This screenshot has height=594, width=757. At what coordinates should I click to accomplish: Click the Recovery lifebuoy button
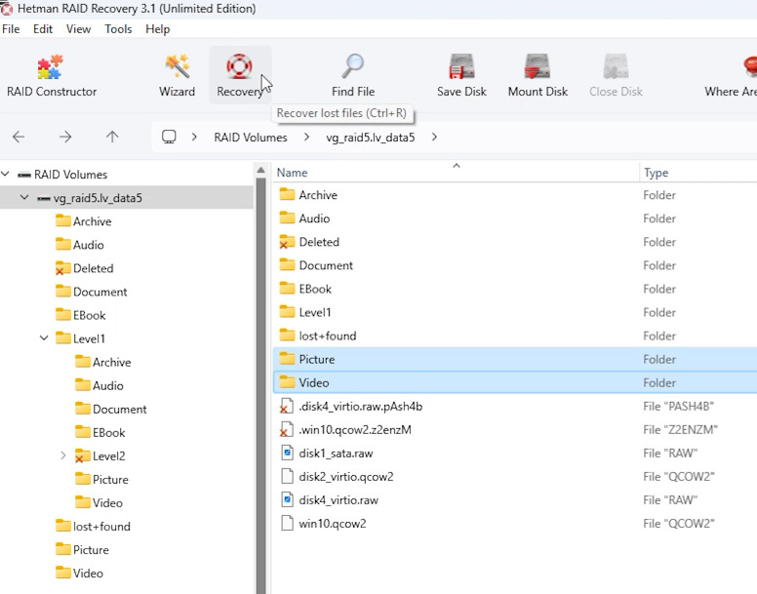point(240,75)
